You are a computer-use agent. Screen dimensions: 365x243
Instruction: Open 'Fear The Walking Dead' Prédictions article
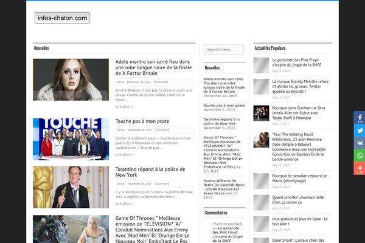[x=299, y=147]
